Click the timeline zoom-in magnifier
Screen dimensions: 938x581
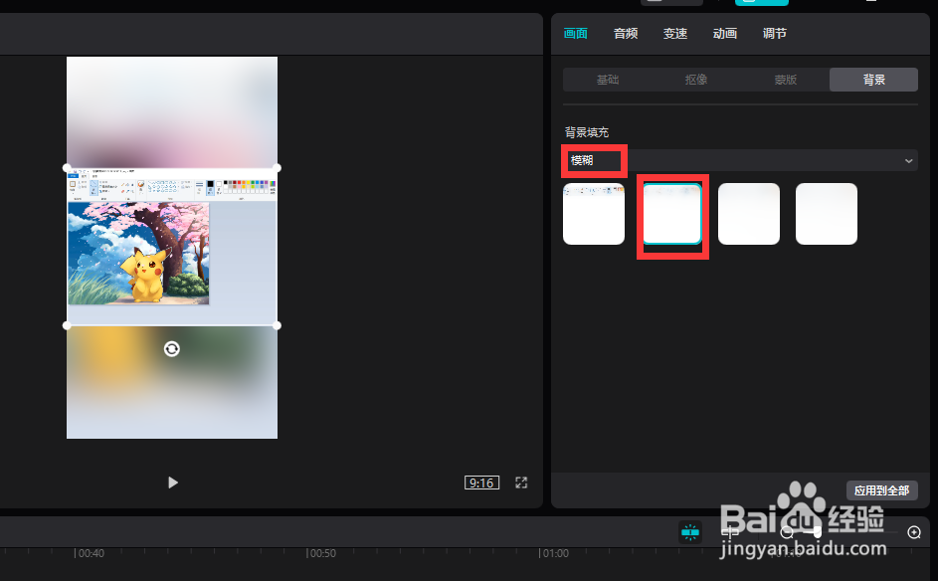pos(914,532)
